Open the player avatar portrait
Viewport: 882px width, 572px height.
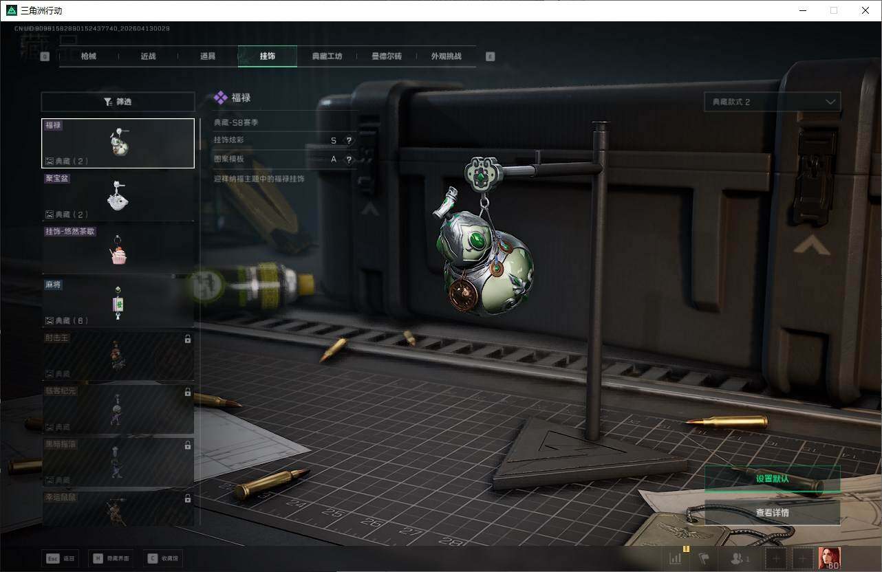tap(829, 558)
